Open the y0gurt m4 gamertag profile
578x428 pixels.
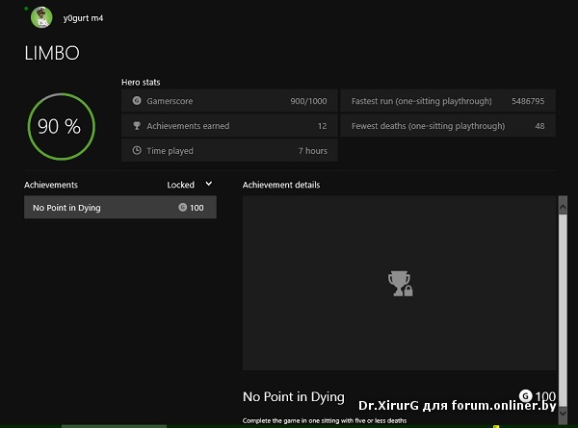(83, 18)
